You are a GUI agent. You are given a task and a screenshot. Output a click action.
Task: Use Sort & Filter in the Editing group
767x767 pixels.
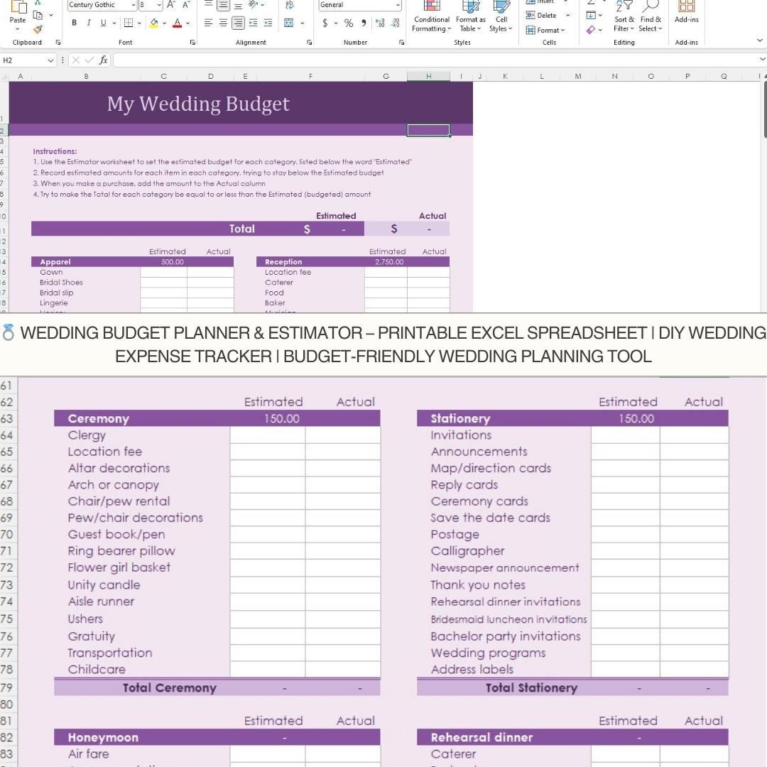coord(624,18)
